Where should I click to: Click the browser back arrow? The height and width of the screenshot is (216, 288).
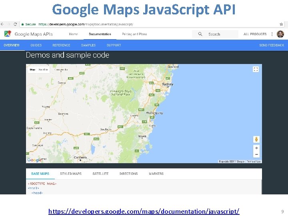pos(2,24)
